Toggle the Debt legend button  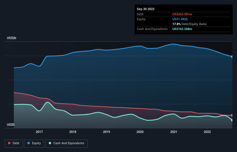click(x=14, y=143)
